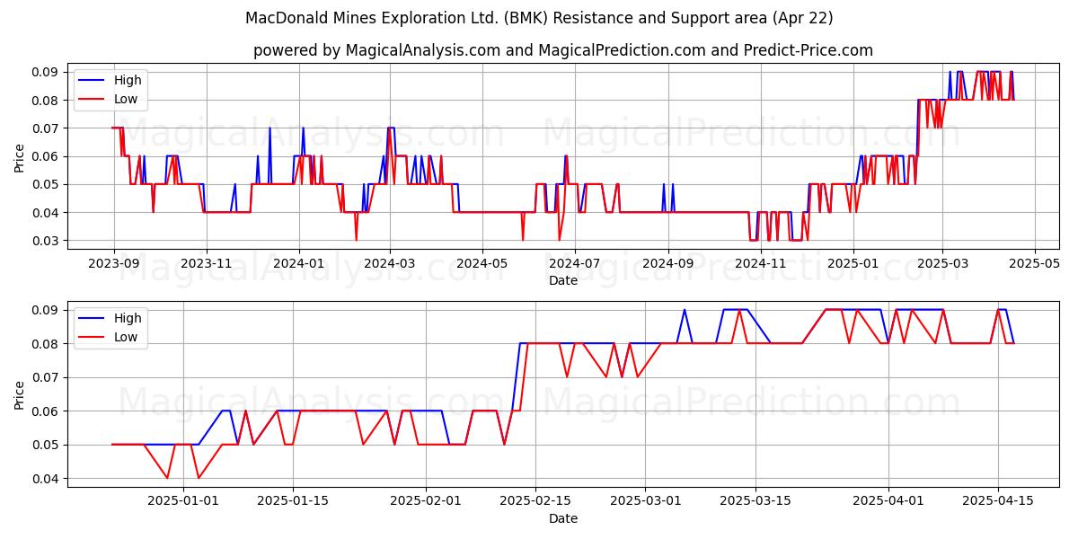Screen dimensions: 1078x539
Task: Click the '2024-11' tick label
Action: point(761,263)
